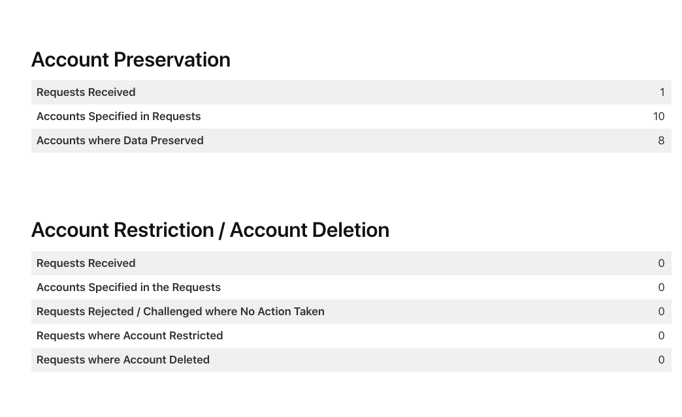Click Requests Rejected / Challenged row label
The image size is (682, 417).
[180, 311]
